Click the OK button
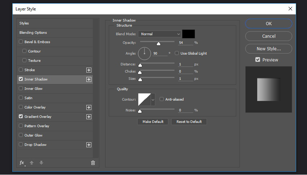Viewport: 307px width, 175px height. pyautogui.click(x=269, y=24)
